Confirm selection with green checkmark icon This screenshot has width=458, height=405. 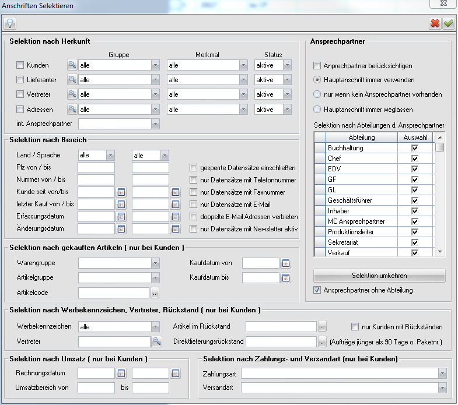click(x=448, y=23)
